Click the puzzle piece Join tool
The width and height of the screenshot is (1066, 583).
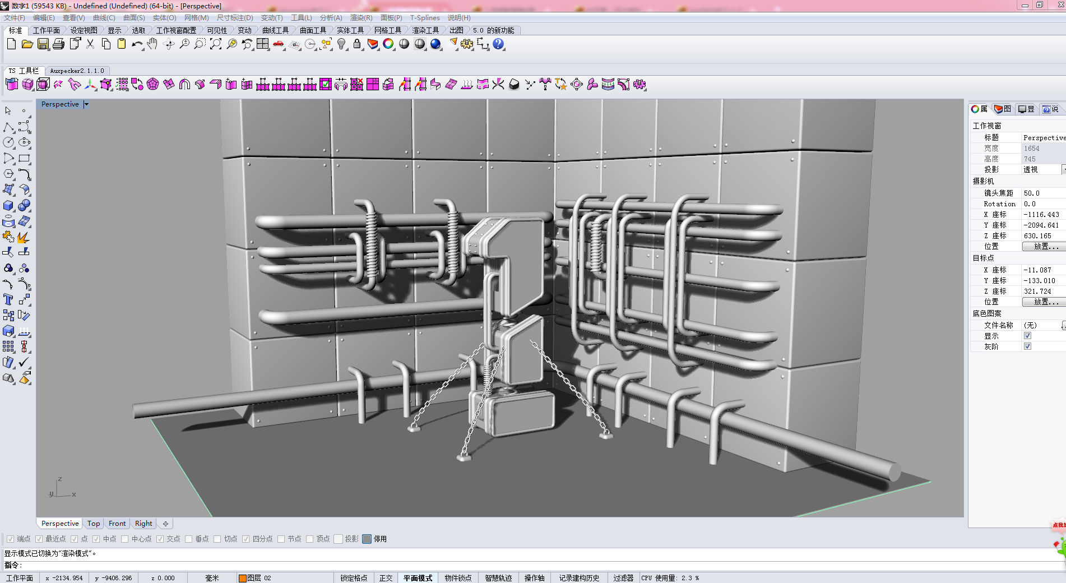tap(8, 237)
